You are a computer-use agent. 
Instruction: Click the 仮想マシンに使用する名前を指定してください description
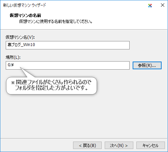point(56,22)
